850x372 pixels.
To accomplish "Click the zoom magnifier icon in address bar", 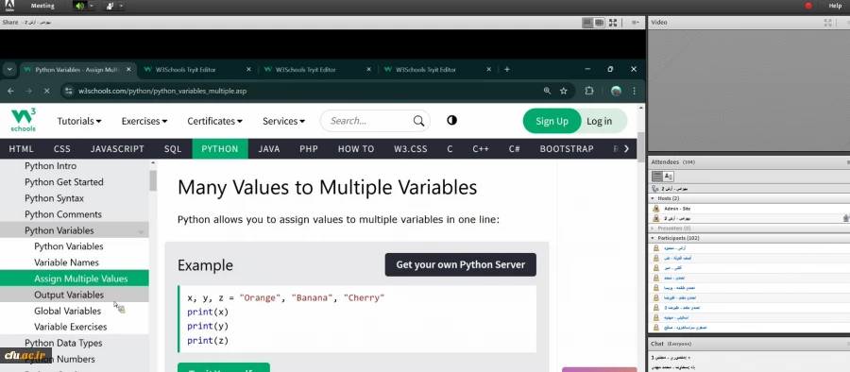I will click(547, 91).
